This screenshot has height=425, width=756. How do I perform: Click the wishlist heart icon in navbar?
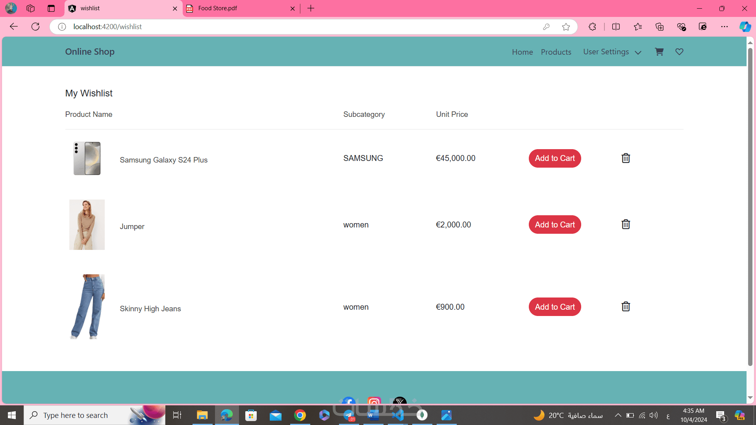[679, 52]
